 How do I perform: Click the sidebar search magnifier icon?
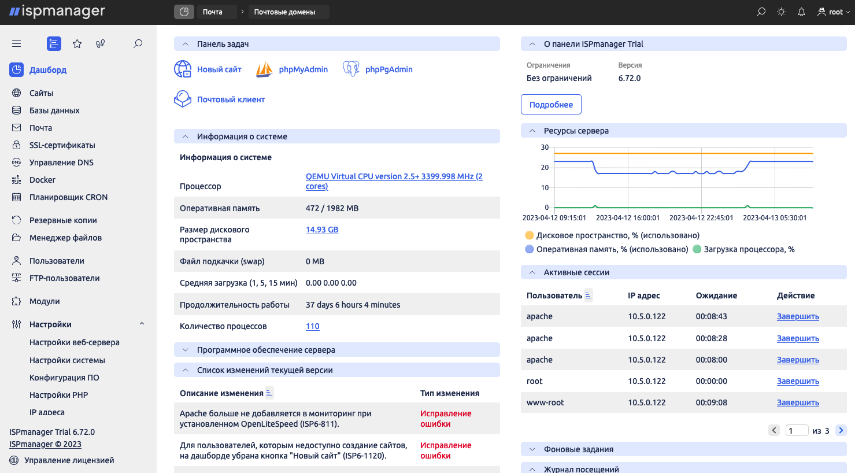[x=138, y=43]
